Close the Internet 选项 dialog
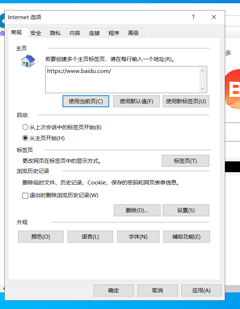240x309 pixels. click(214, 17)
